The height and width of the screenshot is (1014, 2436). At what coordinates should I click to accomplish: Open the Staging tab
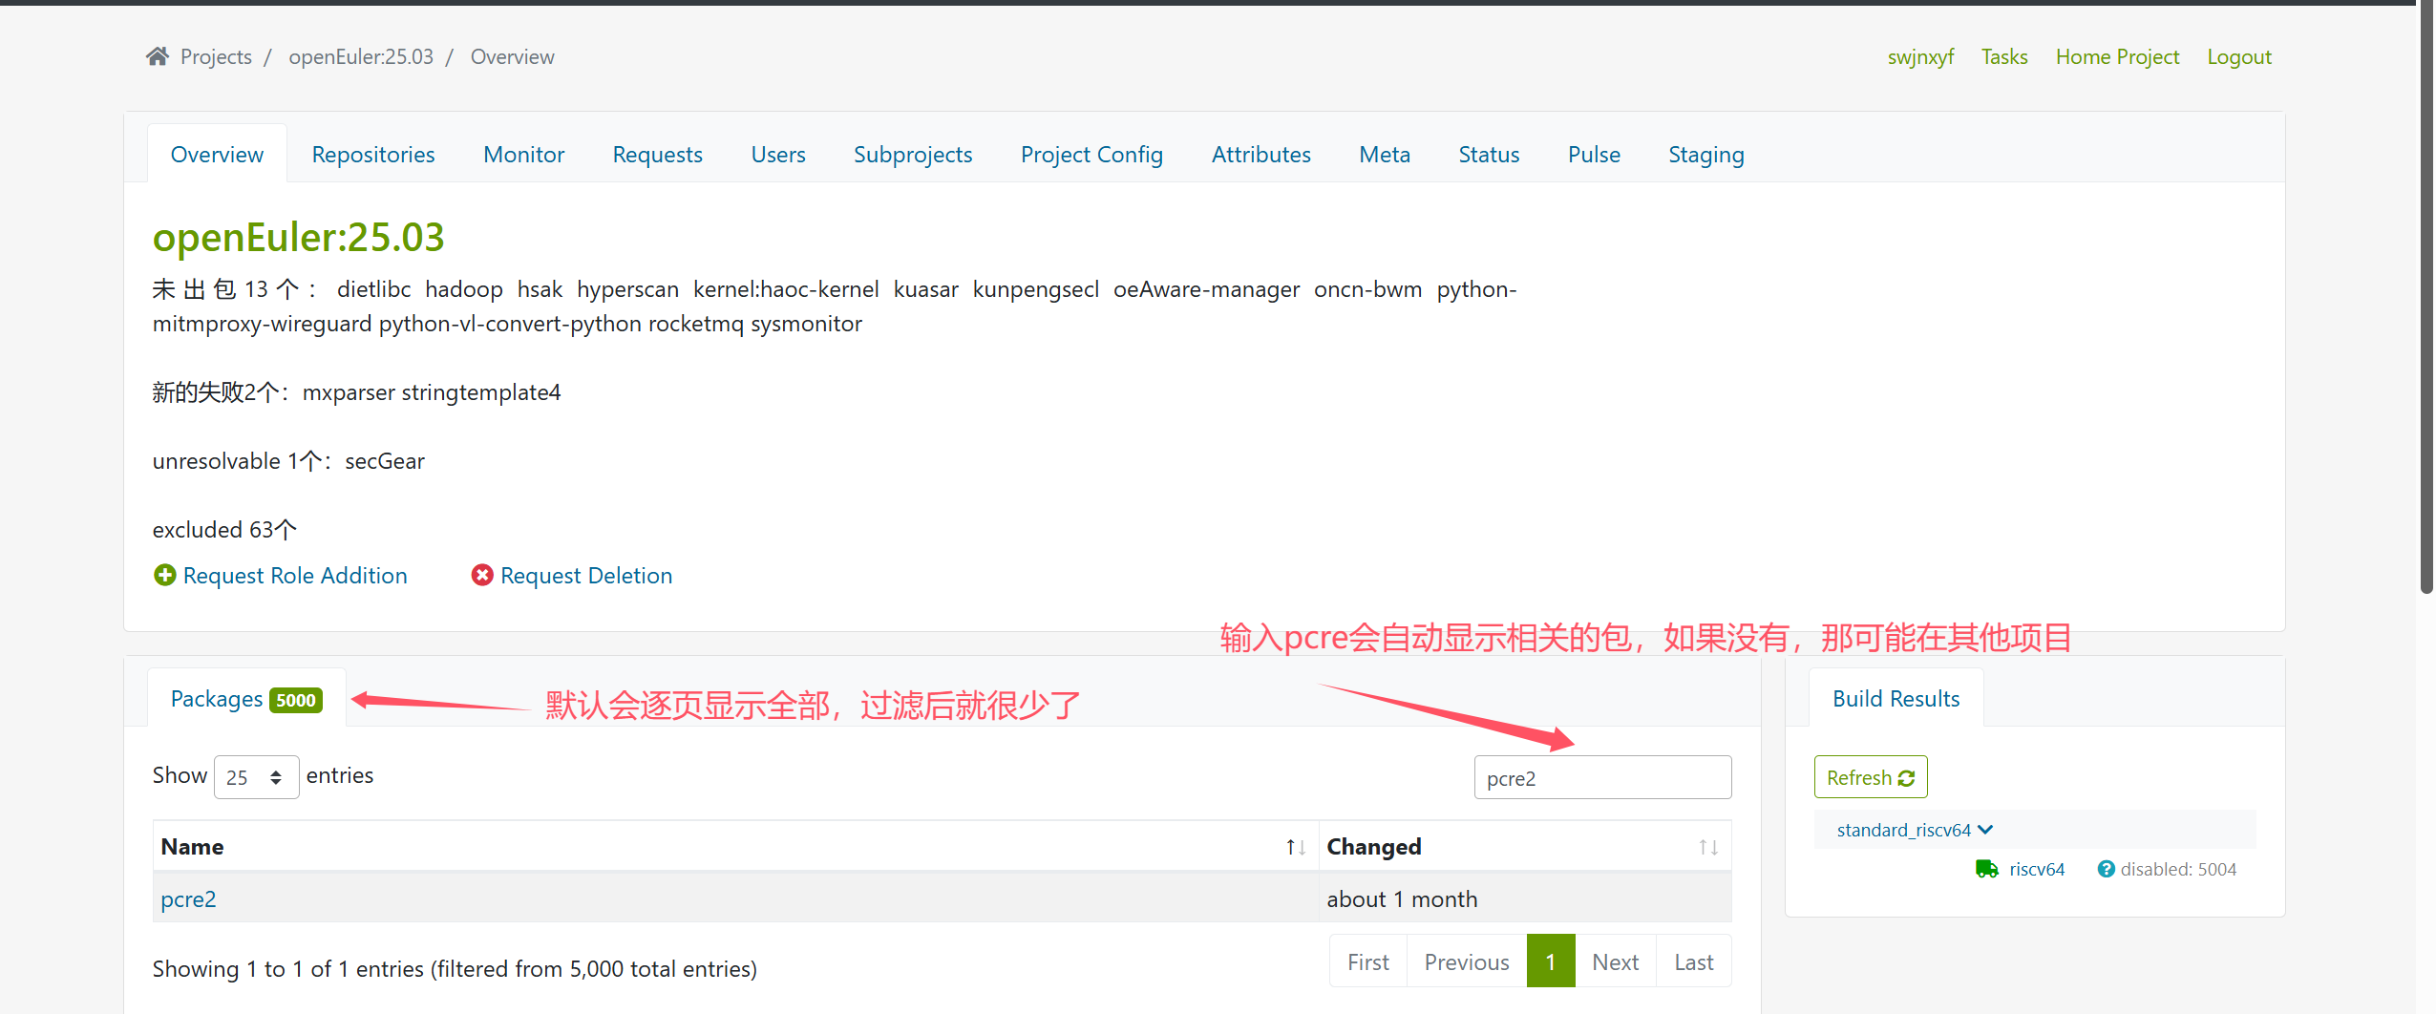pos(1706,155)
